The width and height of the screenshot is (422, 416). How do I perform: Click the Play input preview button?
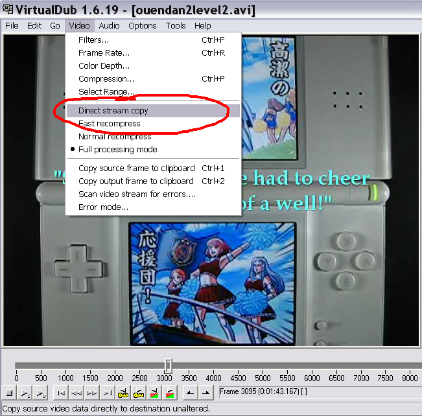click(25, 393)
